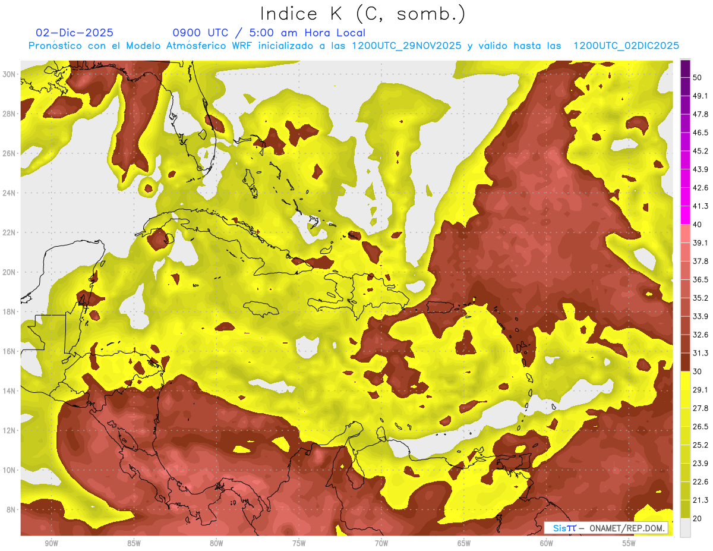Click the 60W longitude label
Screen dimensions: 713x551
coord(547,543)
